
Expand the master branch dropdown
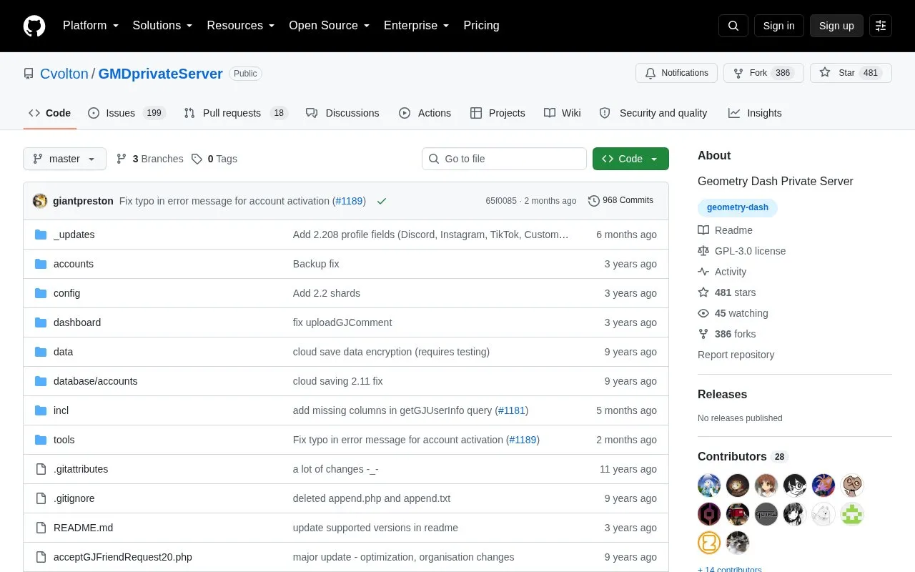(64, 159)
